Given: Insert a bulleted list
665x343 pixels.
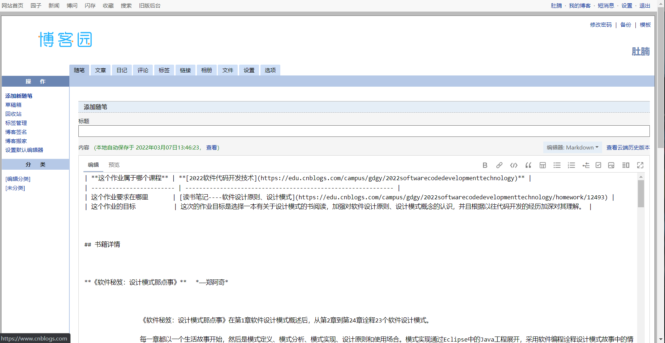Looking at the screenshot, I should click(557, 165).
